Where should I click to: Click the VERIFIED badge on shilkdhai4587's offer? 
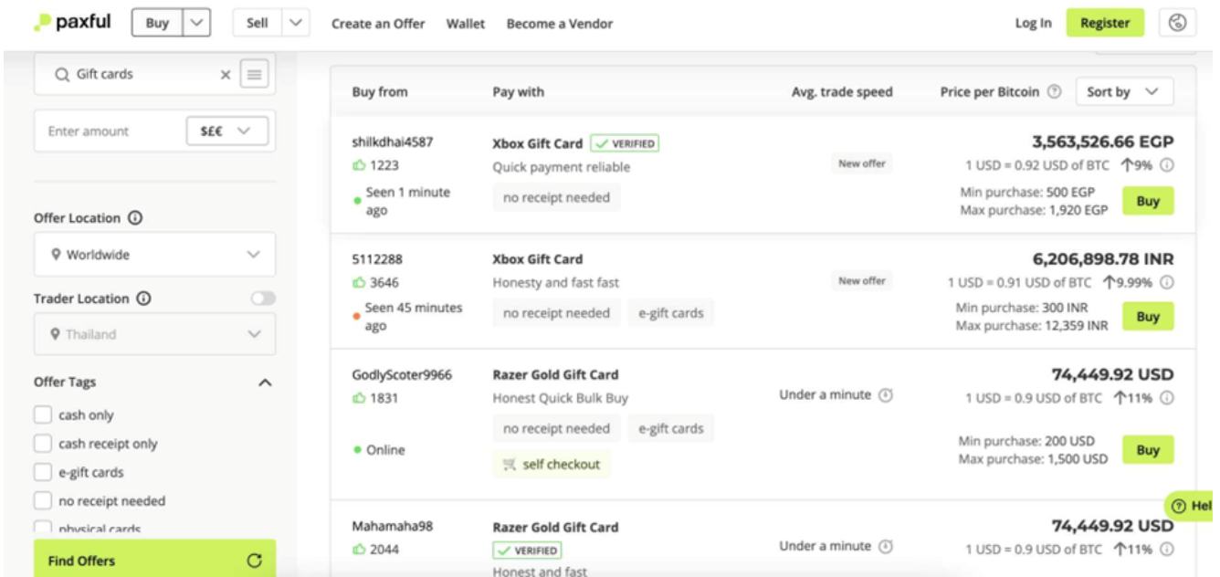click(625, 143)
